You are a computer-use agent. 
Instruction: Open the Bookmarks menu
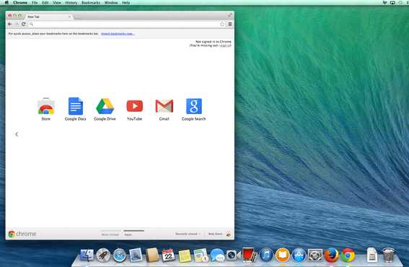[91, 3]
